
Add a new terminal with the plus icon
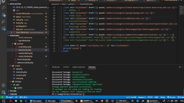pyautogui.click(x=180, y=67)
